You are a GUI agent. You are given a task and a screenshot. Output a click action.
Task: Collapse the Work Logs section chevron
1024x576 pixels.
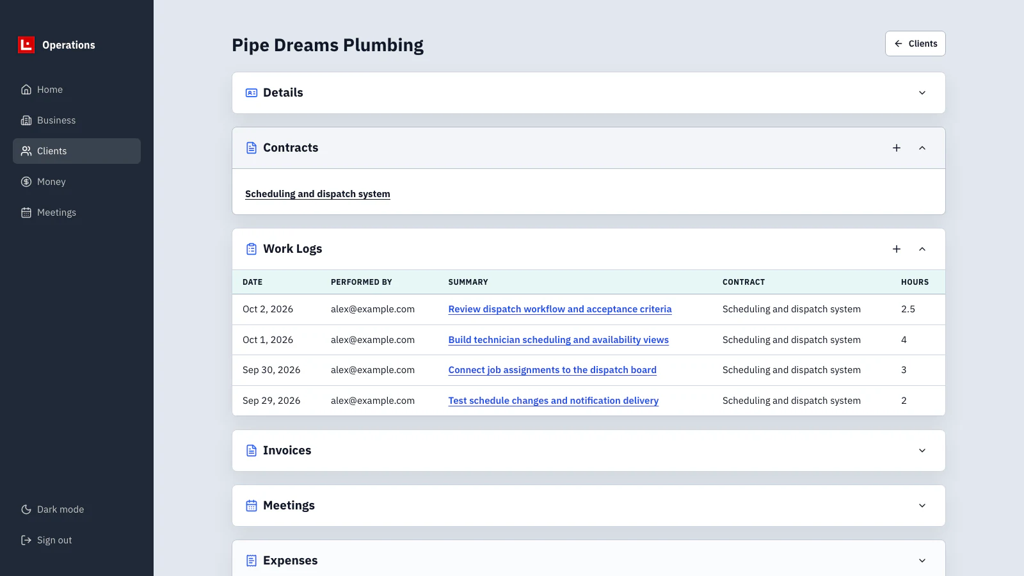(922, 249)
